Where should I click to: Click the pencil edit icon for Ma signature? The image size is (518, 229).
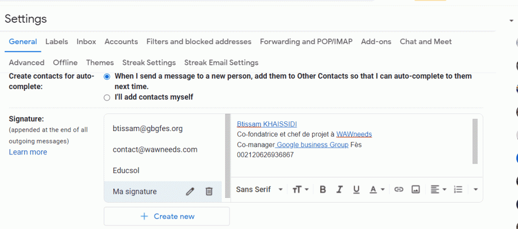tap(190, 192)
